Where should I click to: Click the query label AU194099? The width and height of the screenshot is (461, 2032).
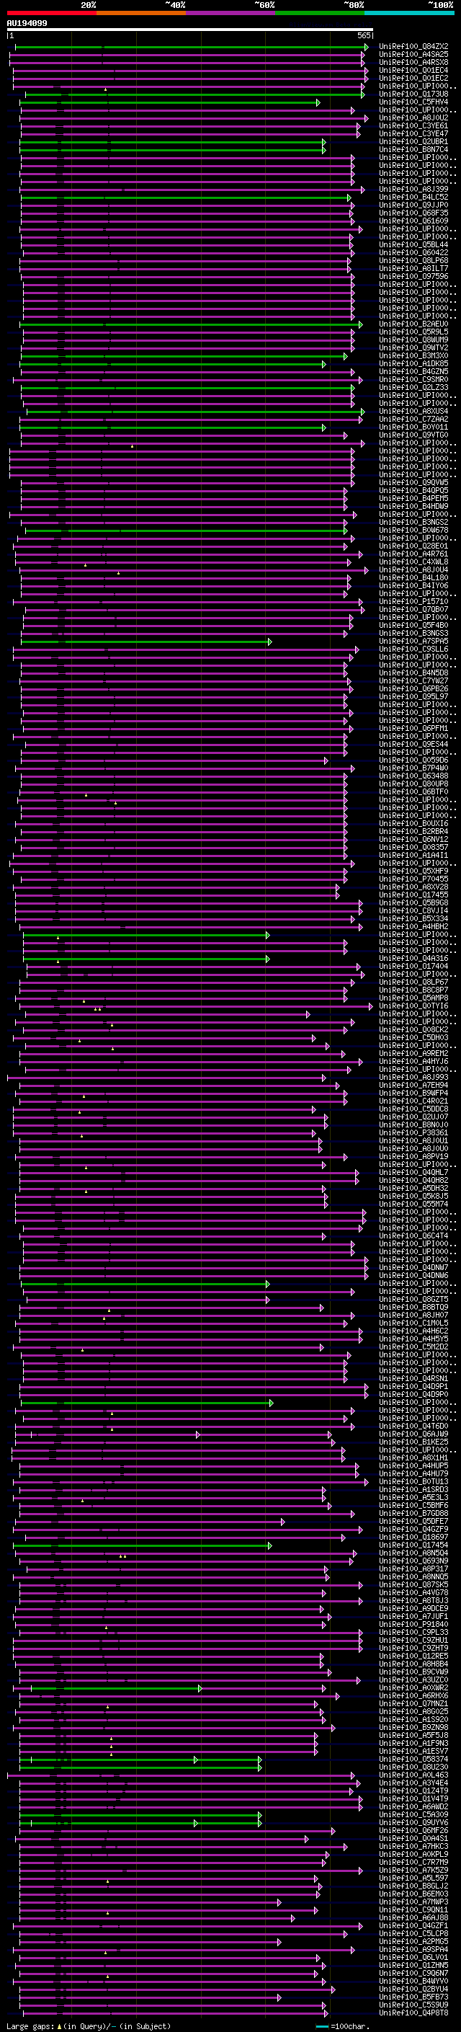point(27,23)
